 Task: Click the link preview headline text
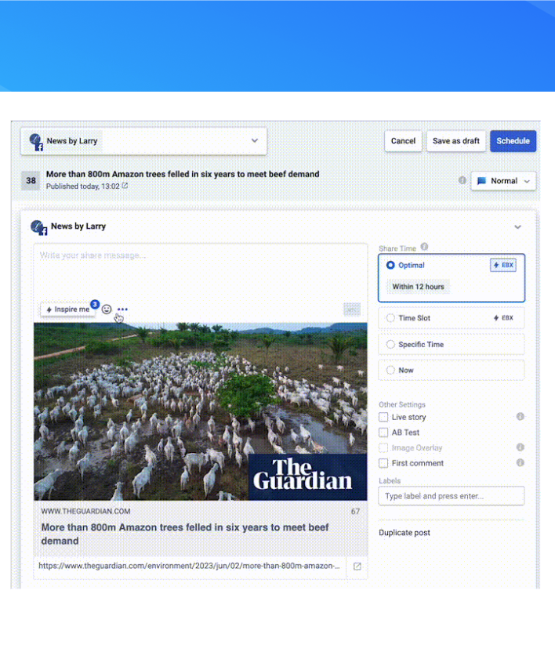[x=185, y=534]
